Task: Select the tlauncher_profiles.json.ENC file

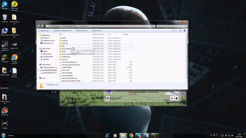Action: [71, 81]
